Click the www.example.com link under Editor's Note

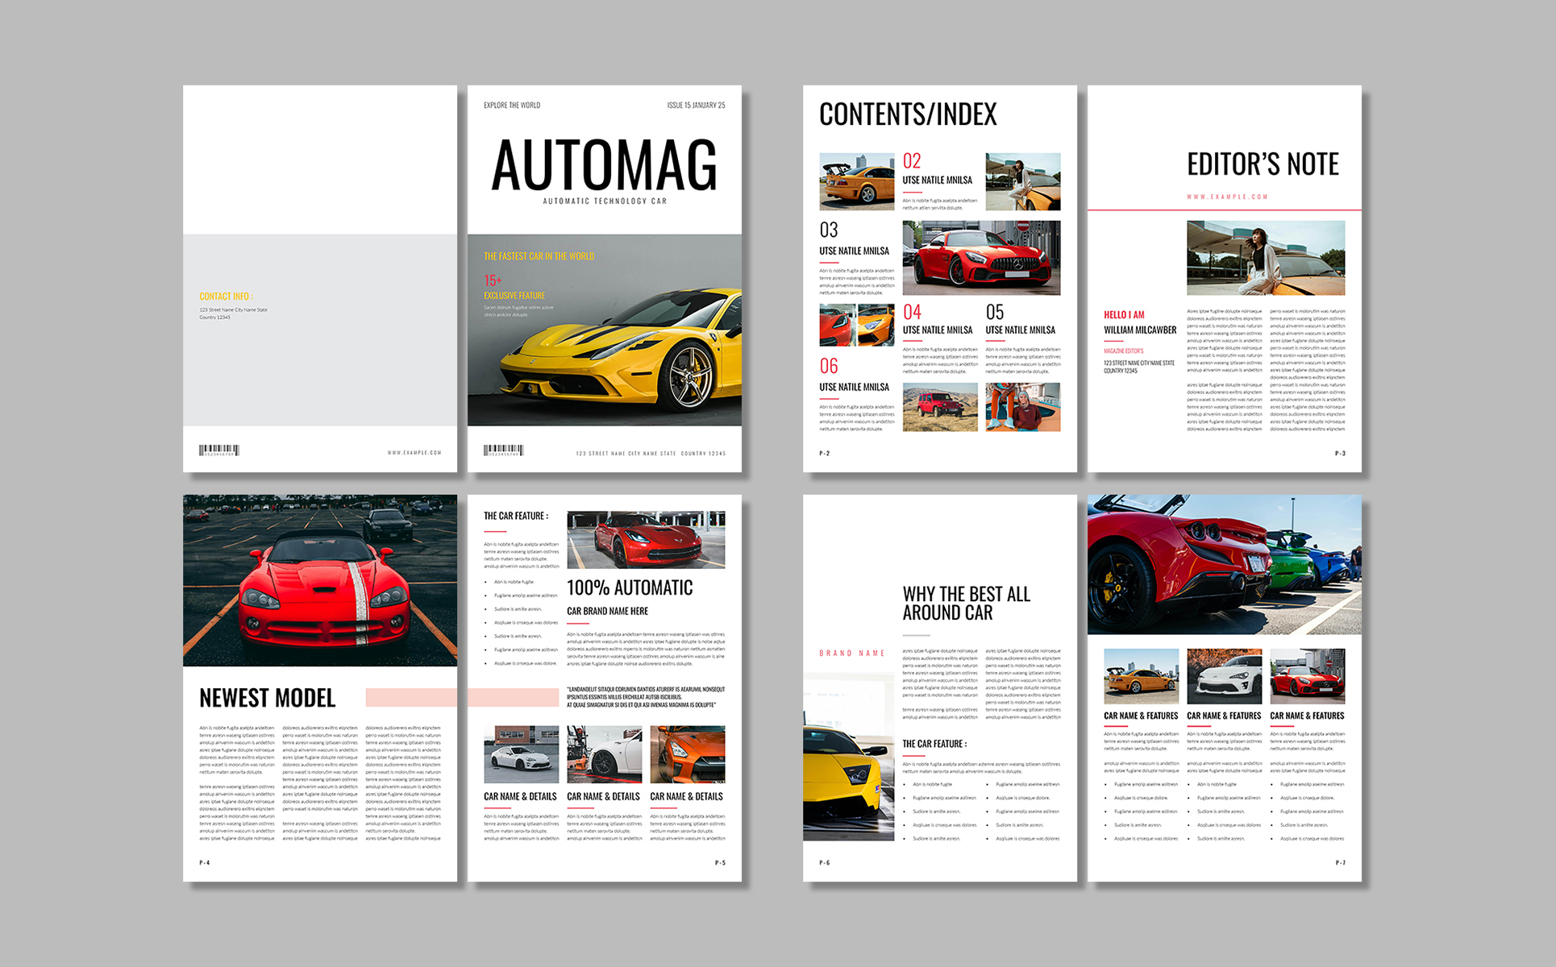coord(1227,197)
